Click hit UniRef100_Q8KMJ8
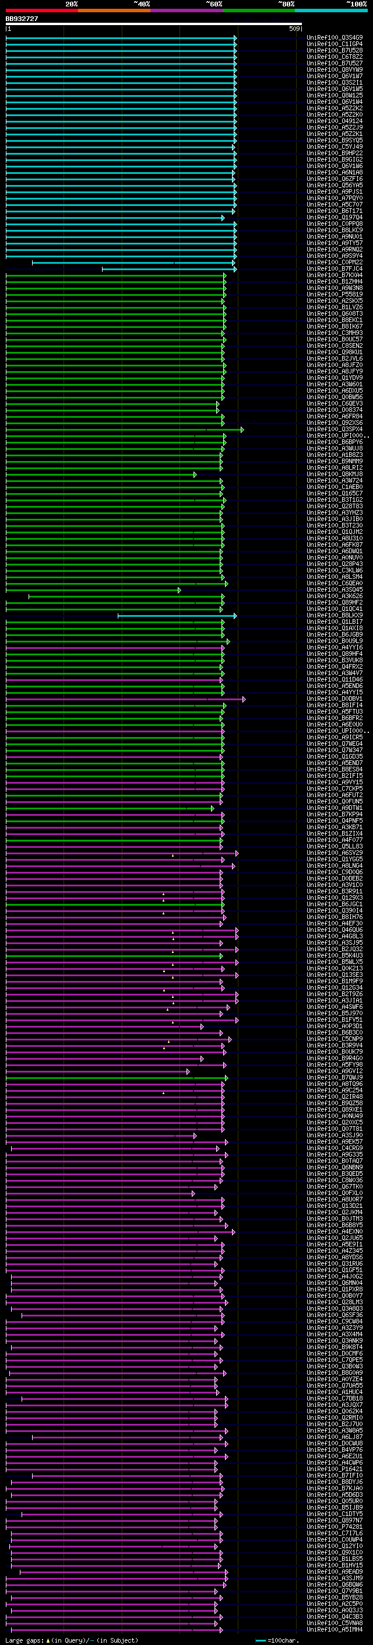Screen dimensions: 373x1645 pos(335,474)
